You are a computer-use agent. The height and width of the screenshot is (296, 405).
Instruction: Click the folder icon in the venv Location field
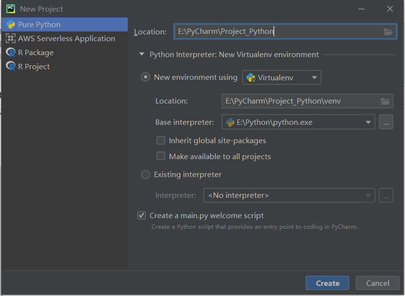[385, 101]
